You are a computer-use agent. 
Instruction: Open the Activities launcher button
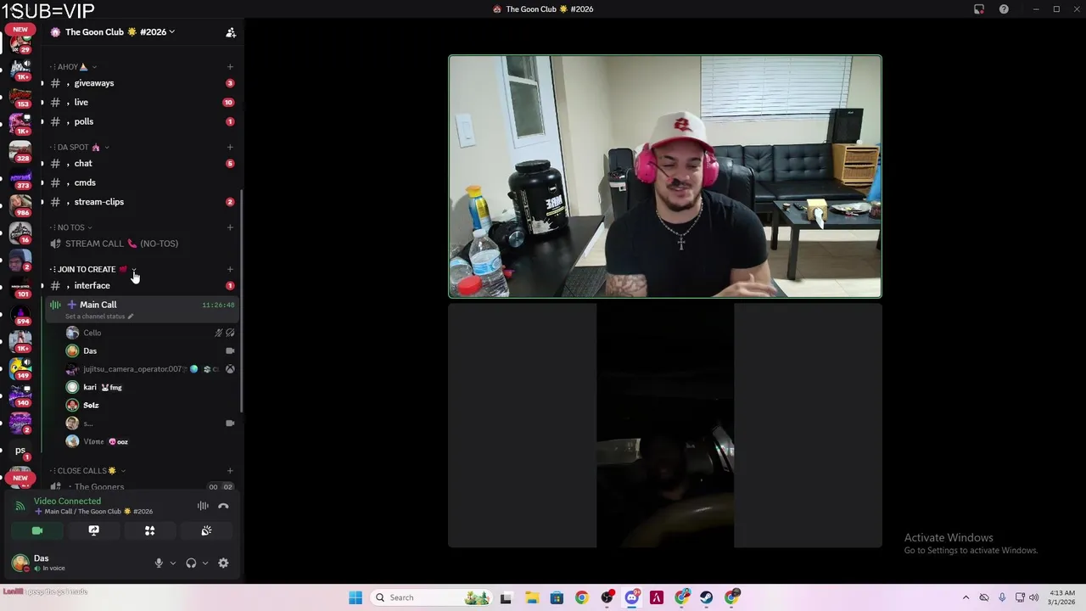pos(149,530)
